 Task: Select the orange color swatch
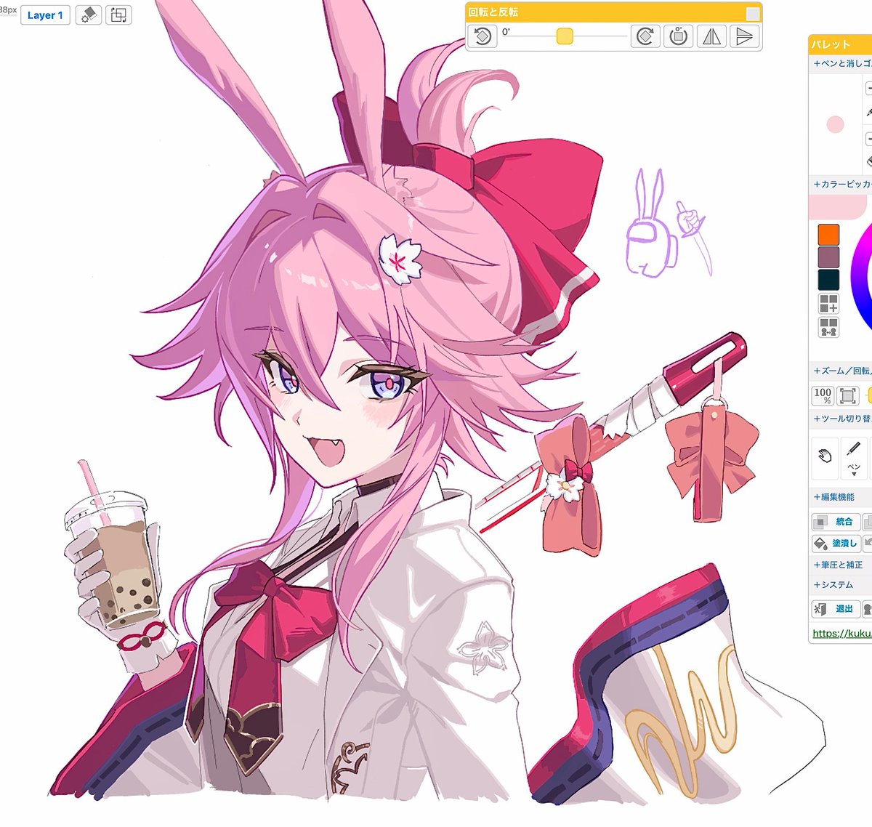click(828, 234)
